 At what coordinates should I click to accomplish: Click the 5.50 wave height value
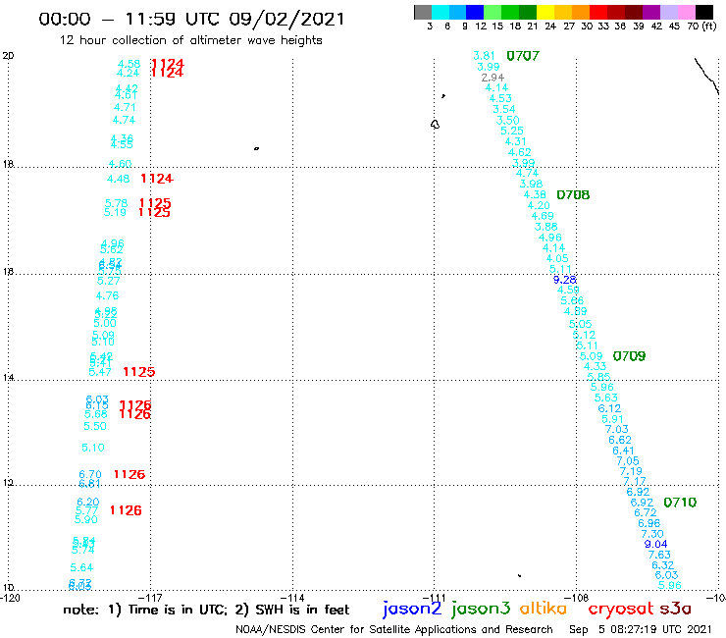[x=95, y=427]
